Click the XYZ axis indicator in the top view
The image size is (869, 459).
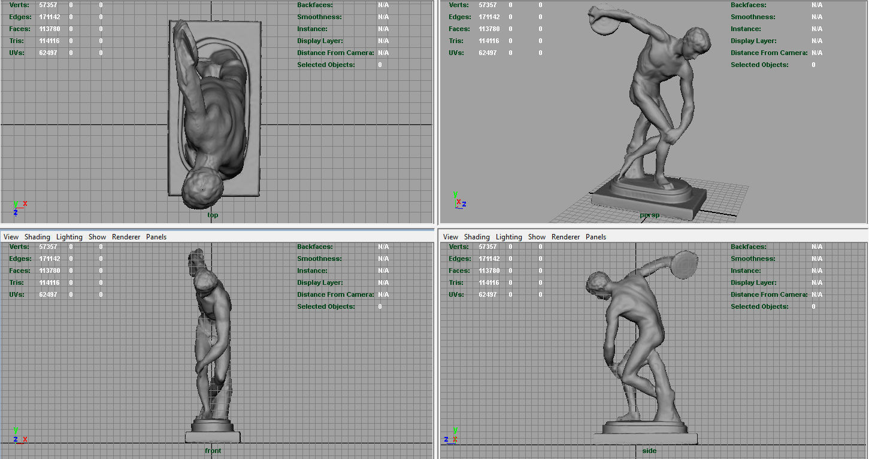coord(19,208)
